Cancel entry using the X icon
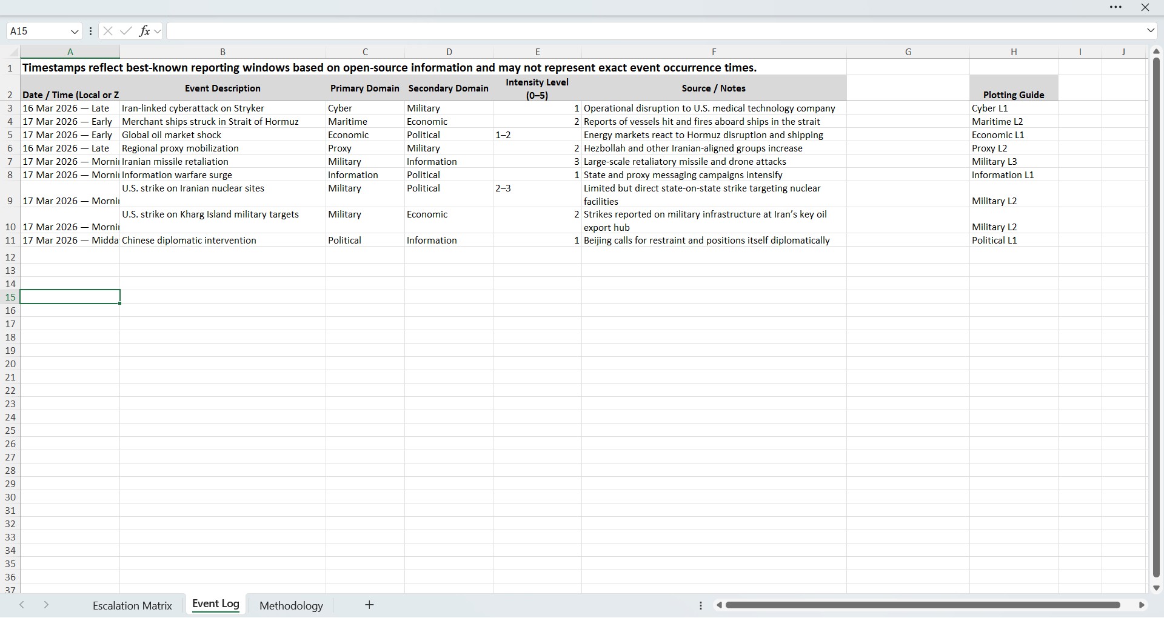This screenshot has height=618, width=1164. pyautogui.click(x=107, y=31)
